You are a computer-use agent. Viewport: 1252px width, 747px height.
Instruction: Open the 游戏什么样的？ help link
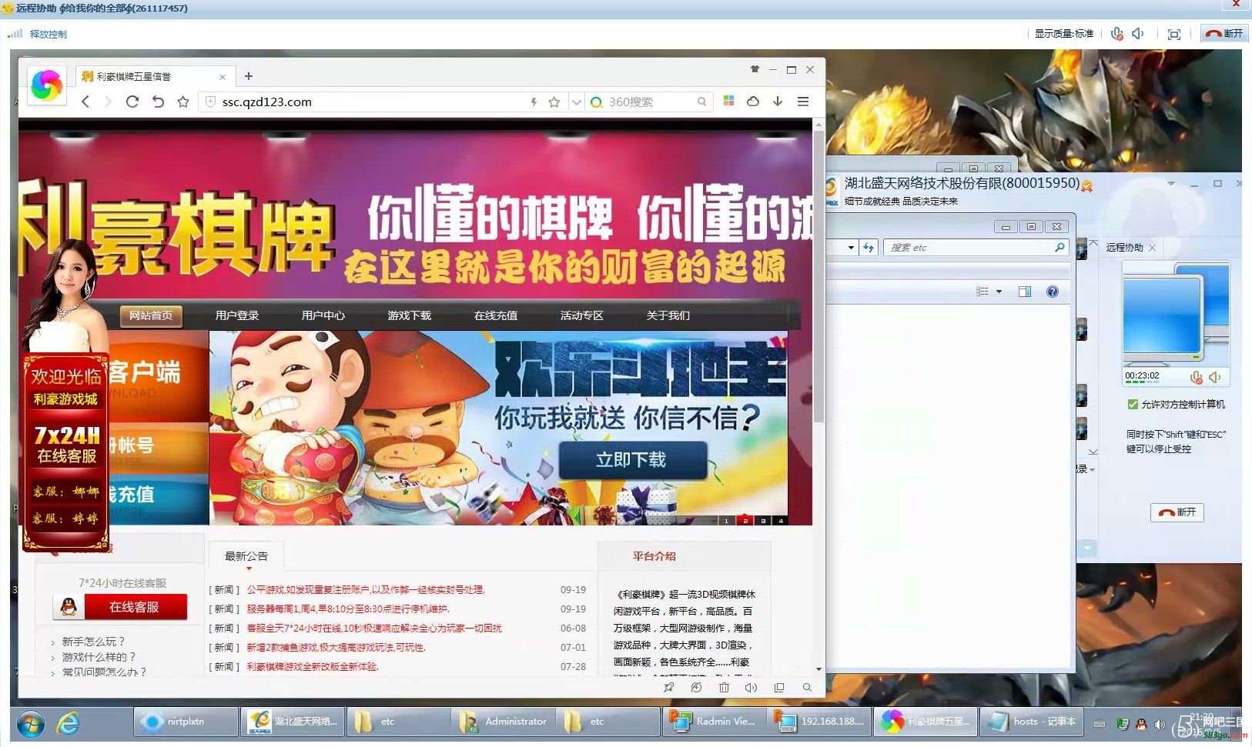coord(99,657)
